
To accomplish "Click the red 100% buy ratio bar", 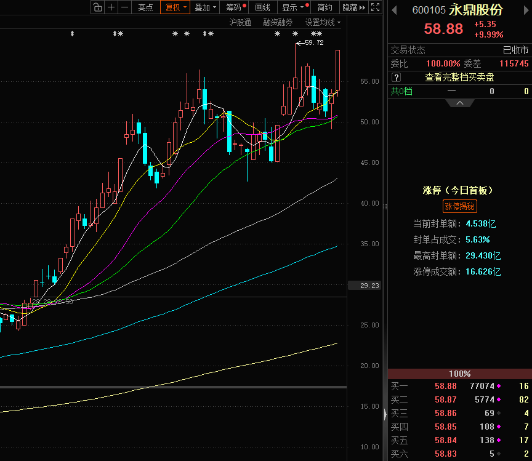I will 460,374.
